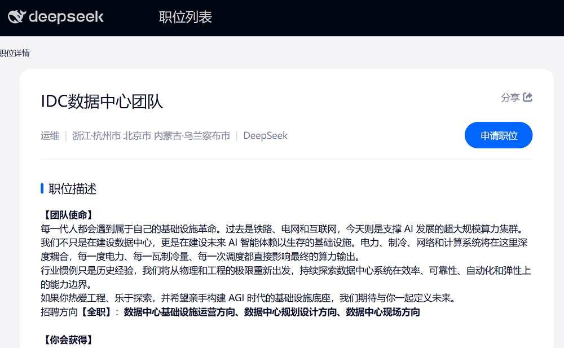
Task: Click the 北京市 location text
Action: pos(137,136)
